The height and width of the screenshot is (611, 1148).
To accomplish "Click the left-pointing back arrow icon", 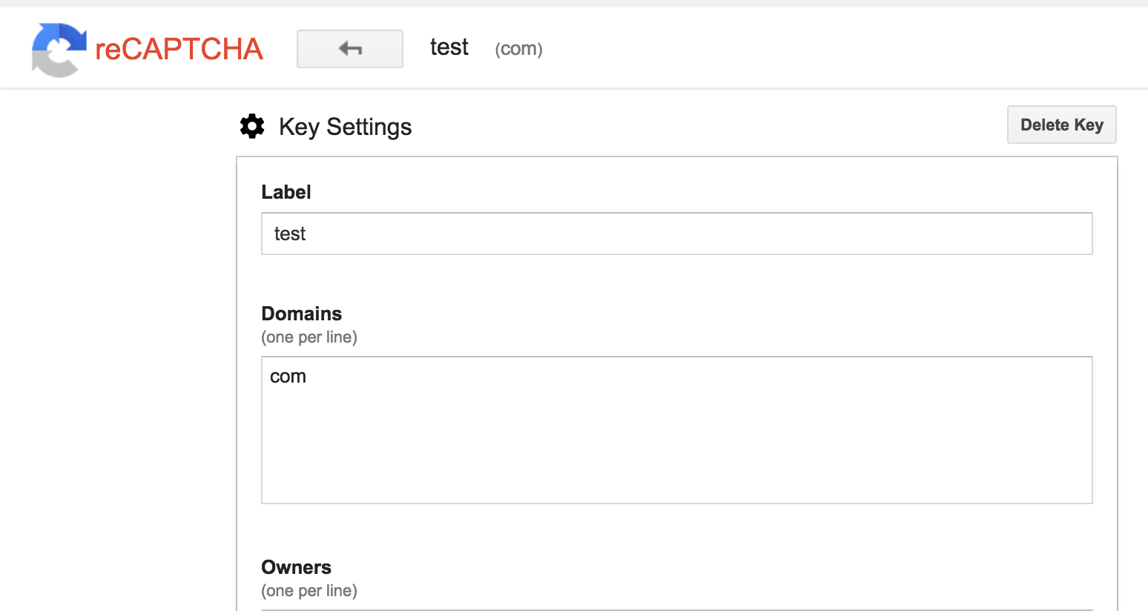I will [x=350, y=49].
